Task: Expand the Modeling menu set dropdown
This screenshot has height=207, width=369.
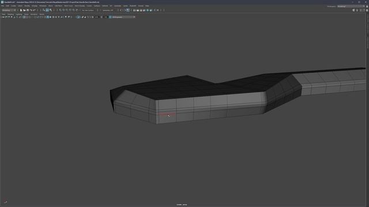Action: tap(9, 10)
